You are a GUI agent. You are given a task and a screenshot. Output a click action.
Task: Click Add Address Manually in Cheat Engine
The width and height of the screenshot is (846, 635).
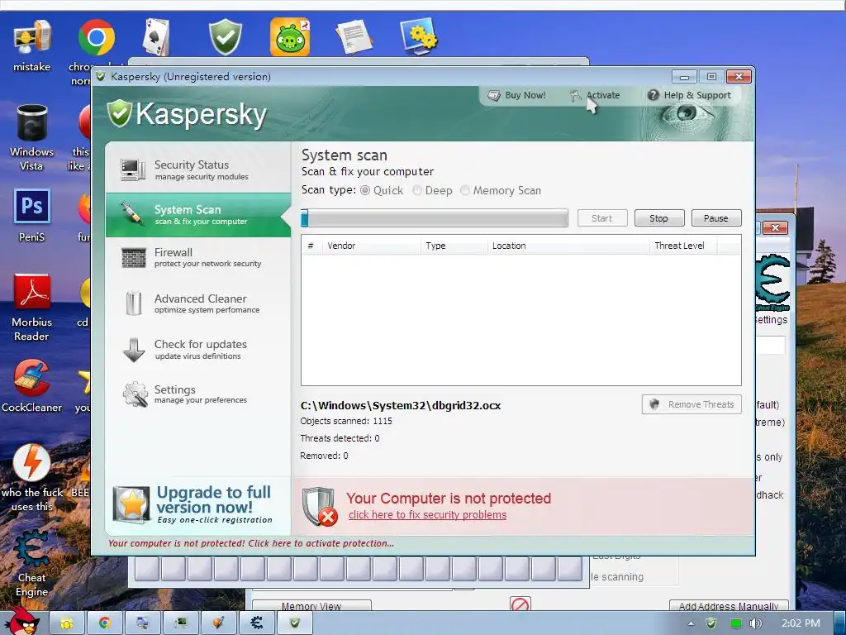(x=729, y=606)
